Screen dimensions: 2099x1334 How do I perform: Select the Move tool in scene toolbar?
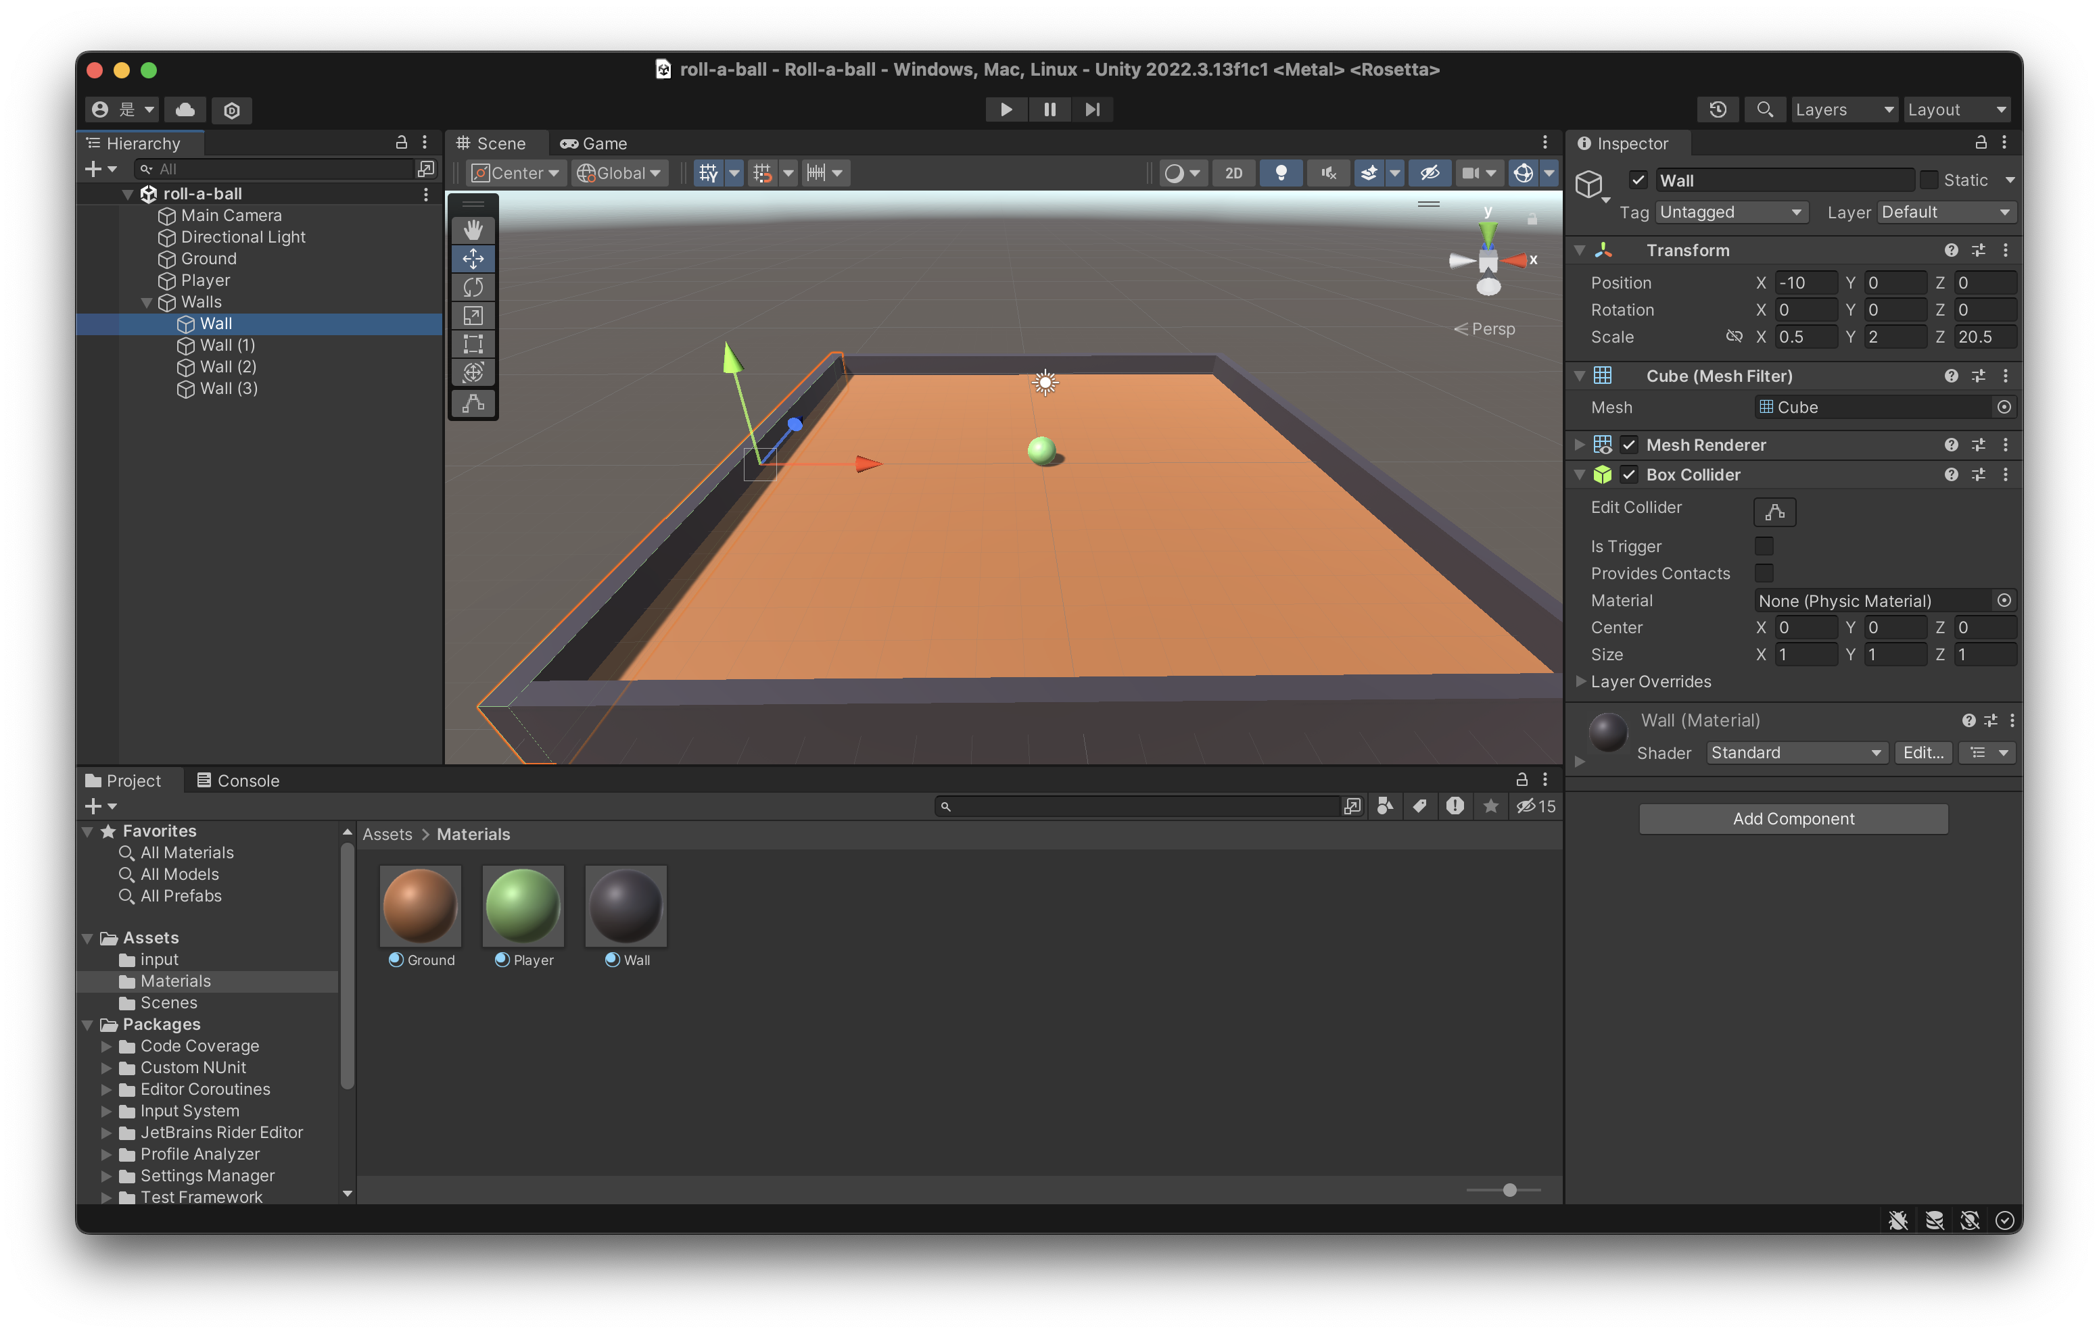[x=473, y=259]
